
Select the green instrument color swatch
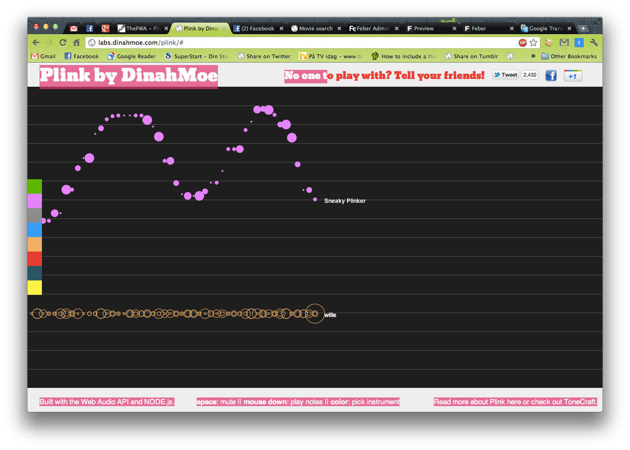coord(34,186)
